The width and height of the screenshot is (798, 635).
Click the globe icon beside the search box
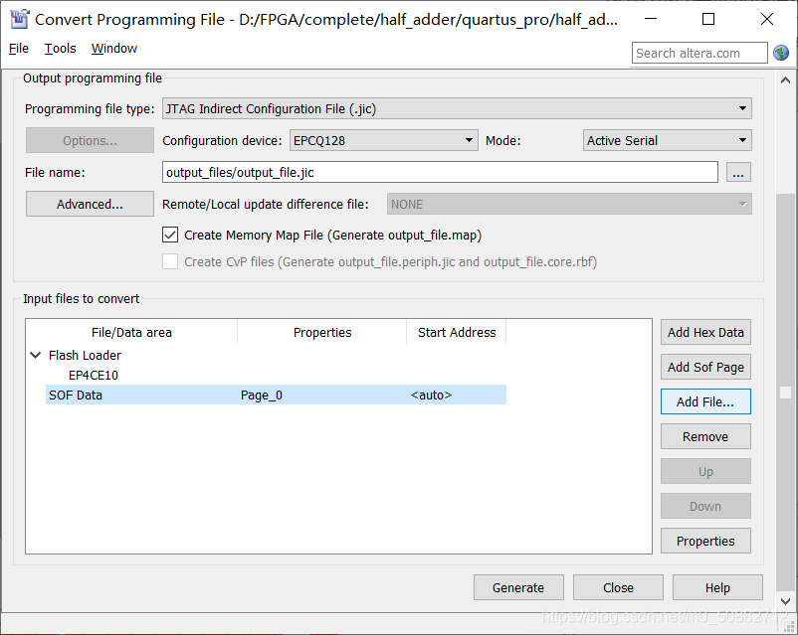pos(781,53)
